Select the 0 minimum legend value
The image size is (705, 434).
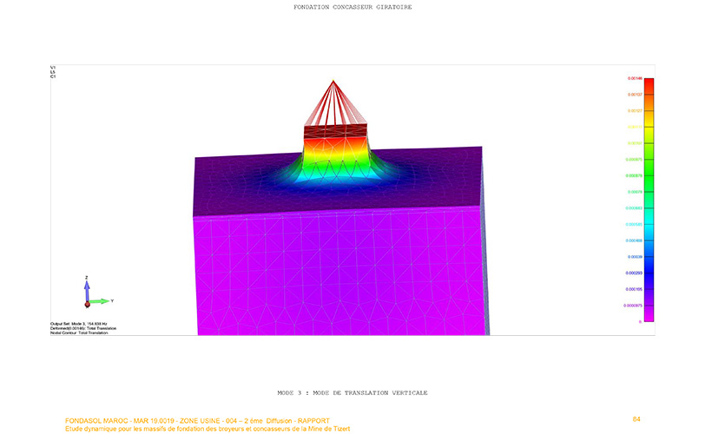pos(639,322)
